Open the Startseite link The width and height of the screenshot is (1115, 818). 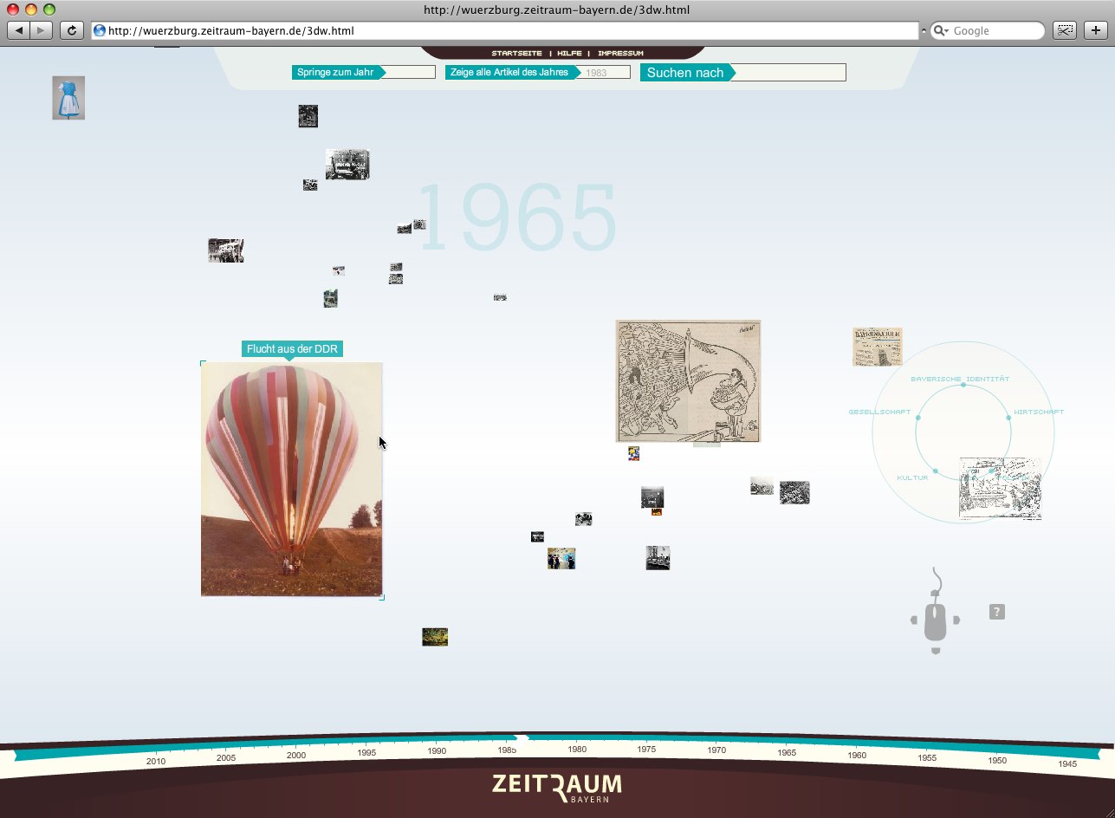click(516, 54)
